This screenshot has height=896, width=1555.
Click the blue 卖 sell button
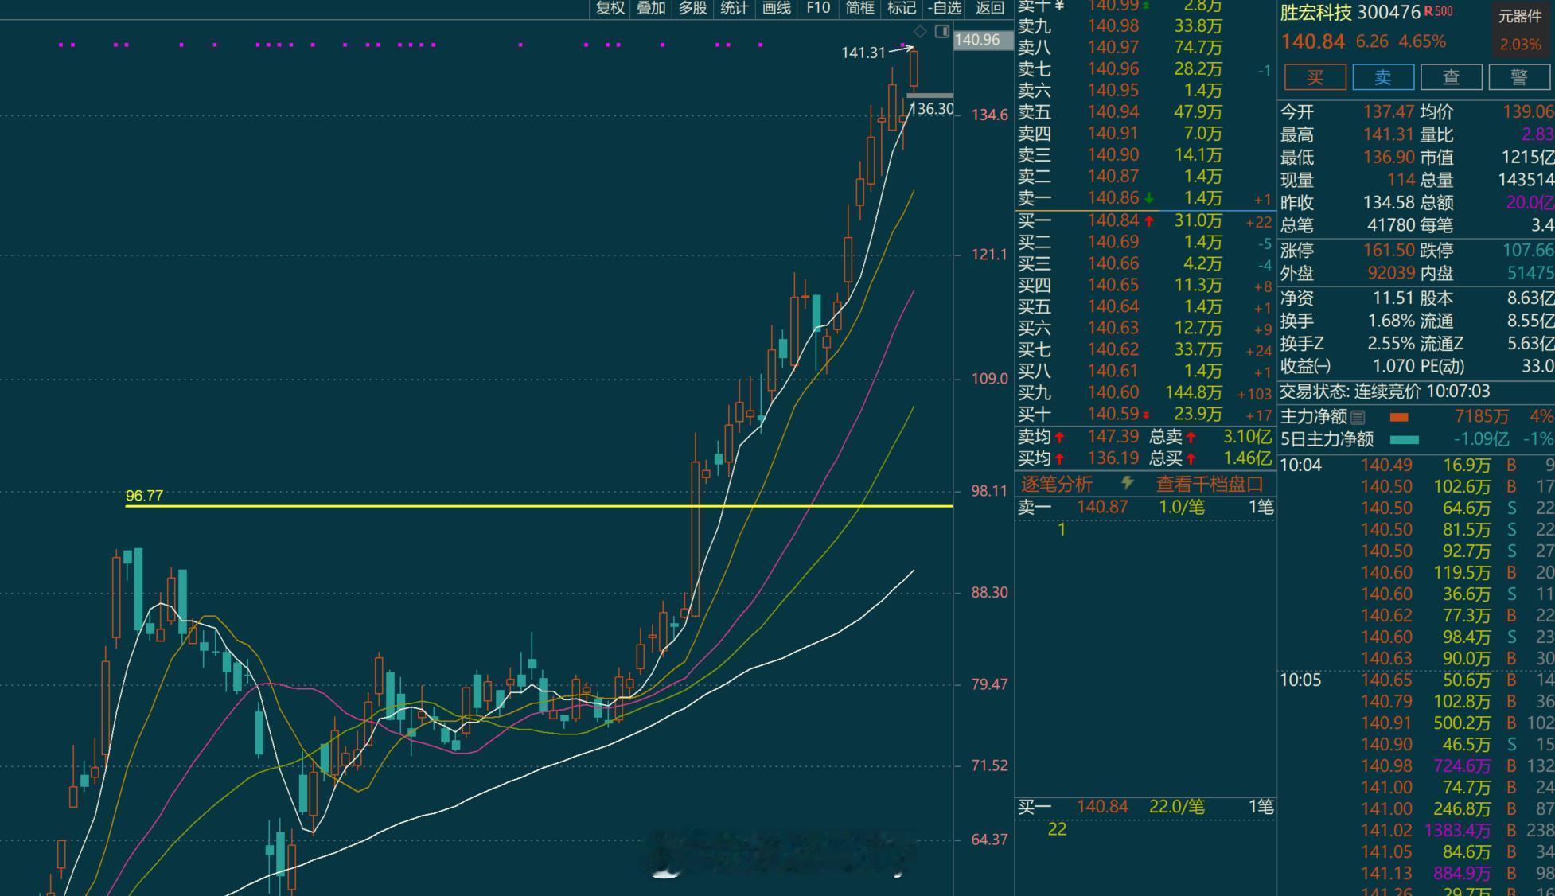(x=1383, y=77)
